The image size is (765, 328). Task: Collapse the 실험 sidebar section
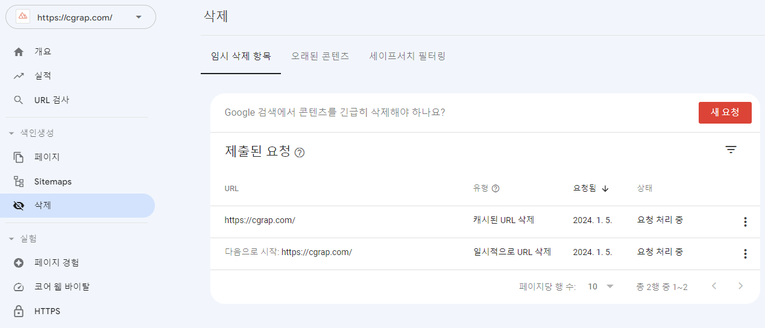point(11,239)
